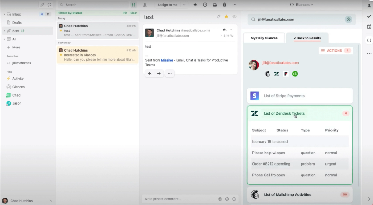Open more options below message
373x205 pixels.
(x=170, y=73)
